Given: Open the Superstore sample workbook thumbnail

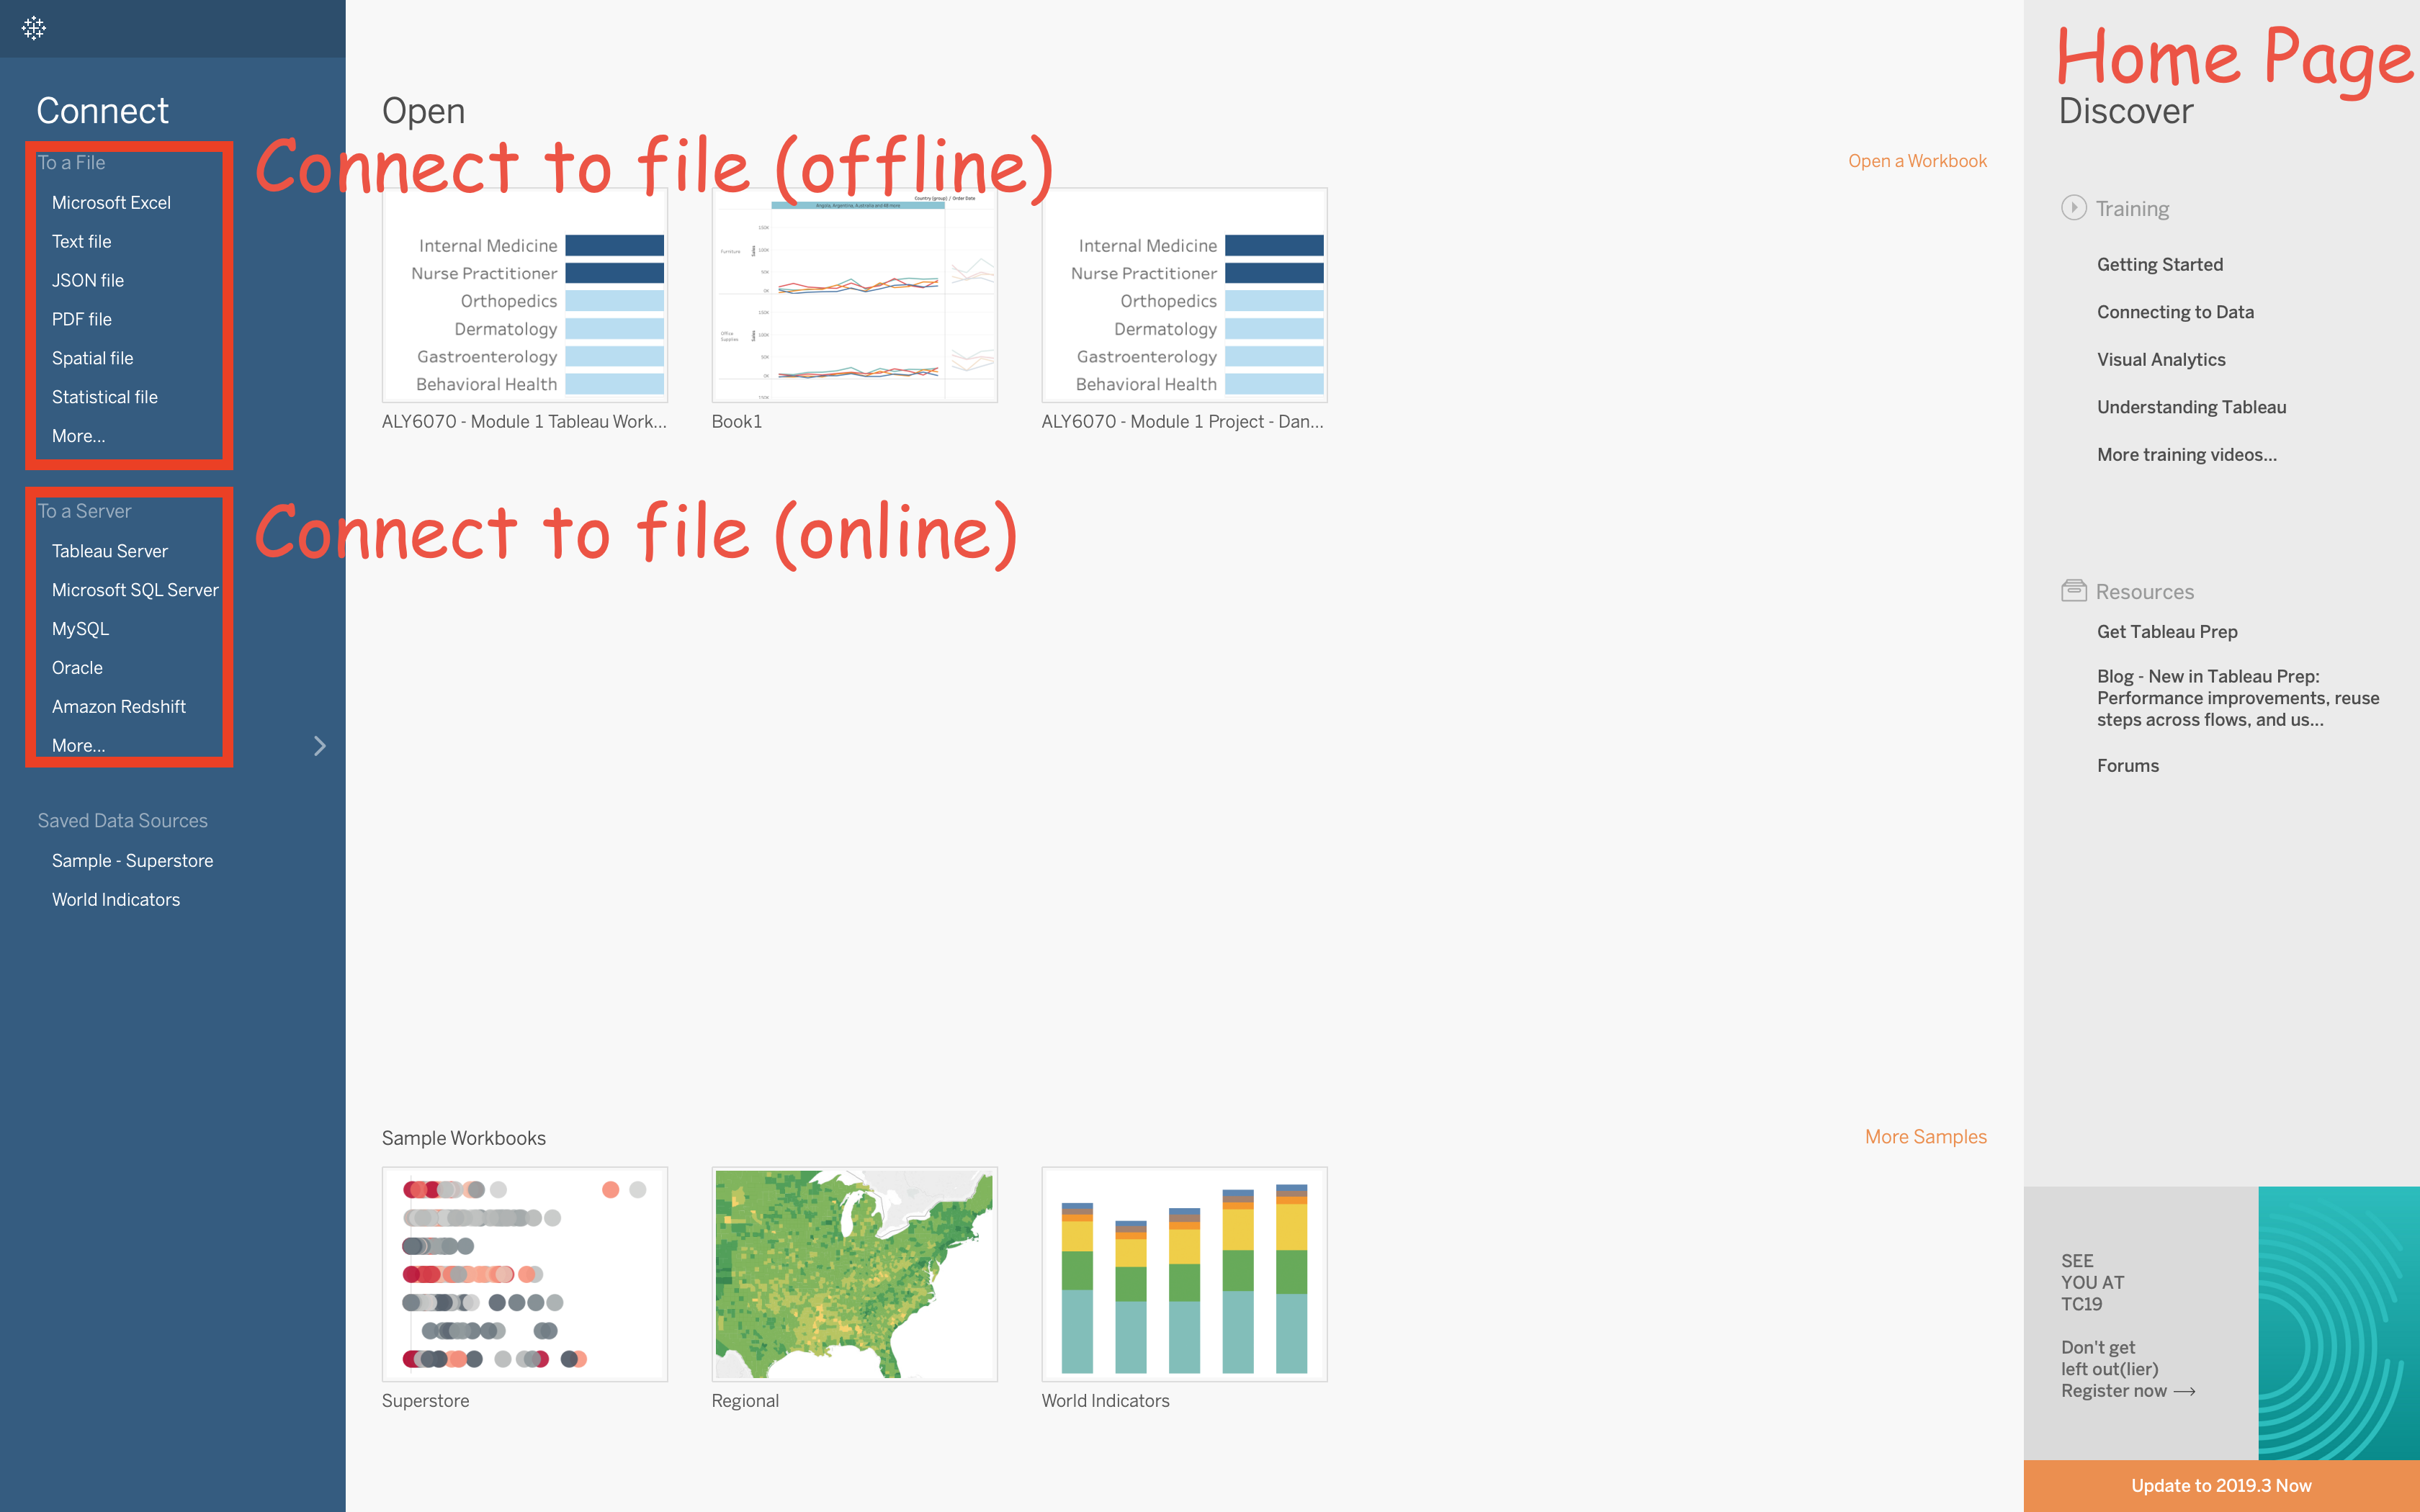Looking at the screenshot, I should (x=524, y=1274).
